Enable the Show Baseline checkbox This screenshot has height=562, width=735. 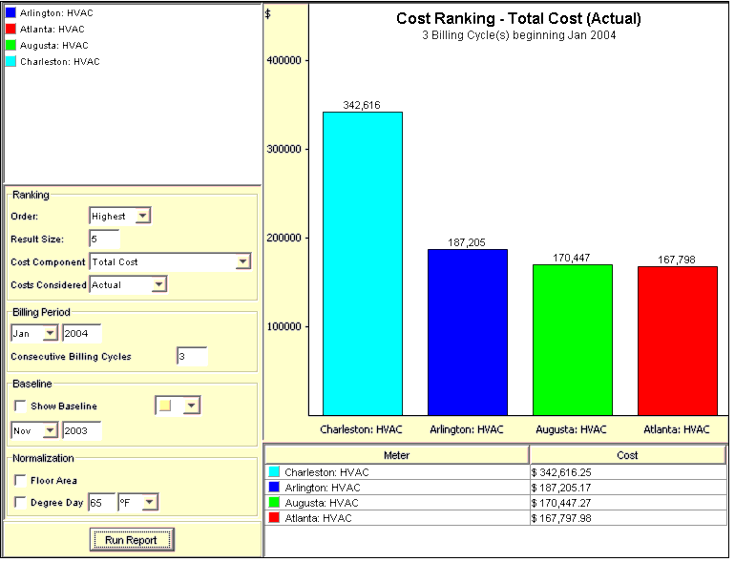[x=21, y=406]
